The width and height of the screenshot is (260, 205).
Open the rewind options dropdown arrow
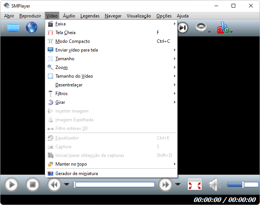tap(67, 185)
